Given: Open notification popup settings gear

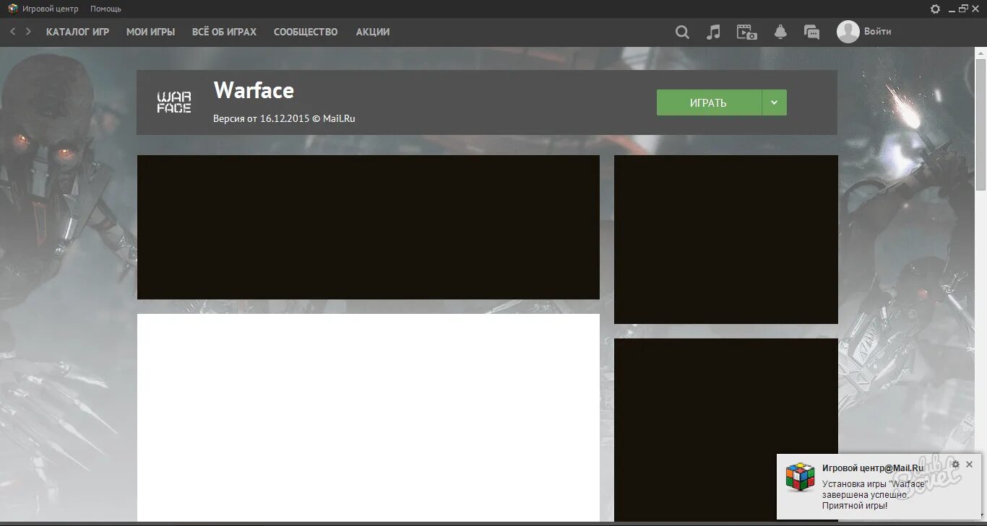Looking at the screenshot, I should 956,464.
